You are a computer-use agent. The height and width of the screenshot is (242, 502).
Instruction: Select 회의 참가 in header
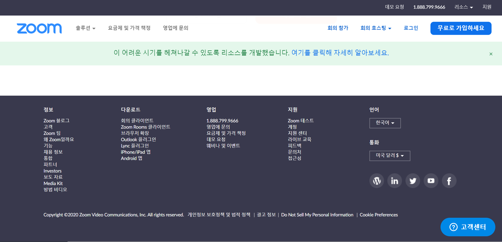(338, 28)
